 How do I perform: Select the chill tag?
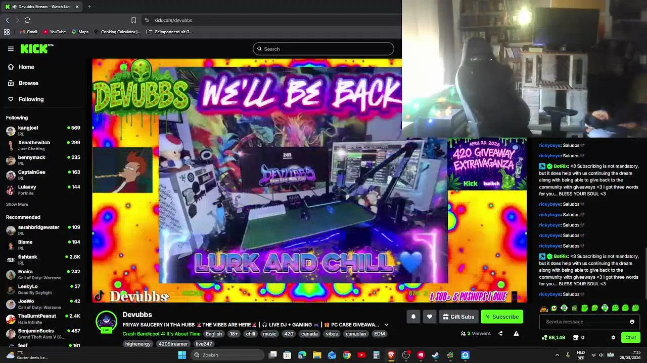click(250, 334)
